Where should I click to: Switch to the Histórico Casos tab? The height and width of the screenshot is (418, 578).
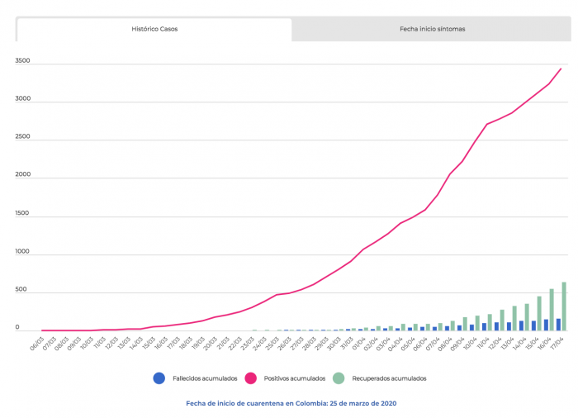point(154,29)
